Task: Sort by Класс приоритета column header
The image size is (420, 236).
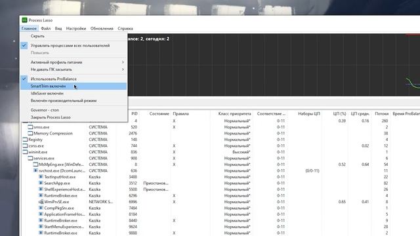Action: [x=234, y=113]
